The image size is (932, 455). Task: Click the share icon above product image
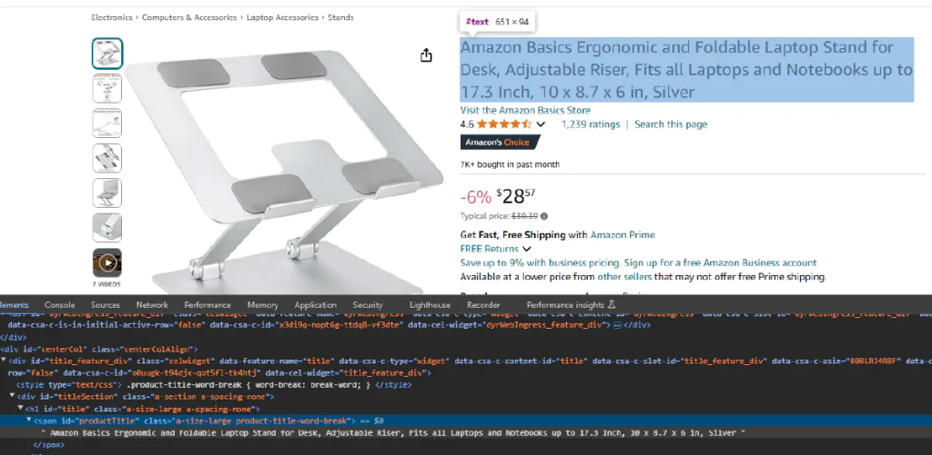426,55
